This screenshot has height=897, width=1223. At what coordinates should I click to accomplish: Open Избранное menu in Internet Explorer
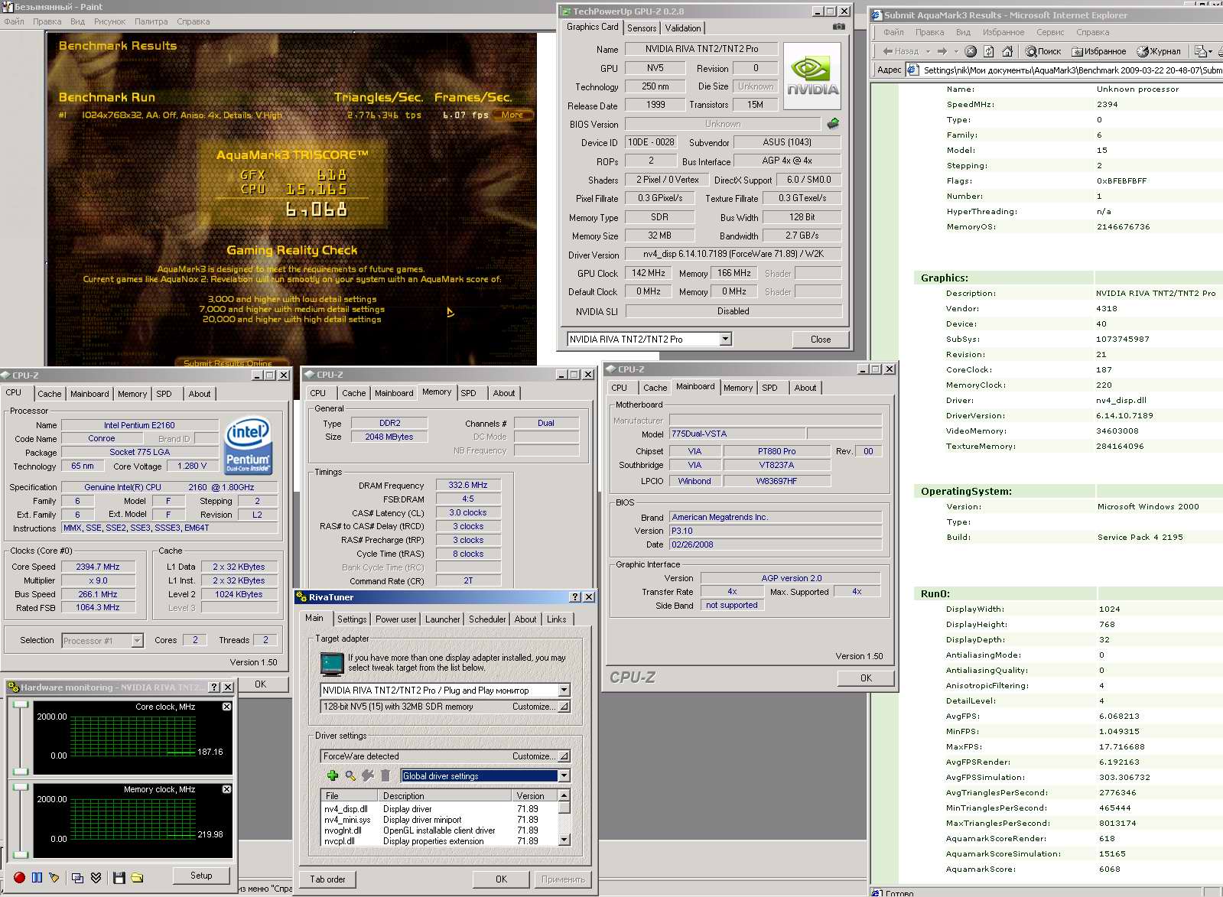point(1003,32)
